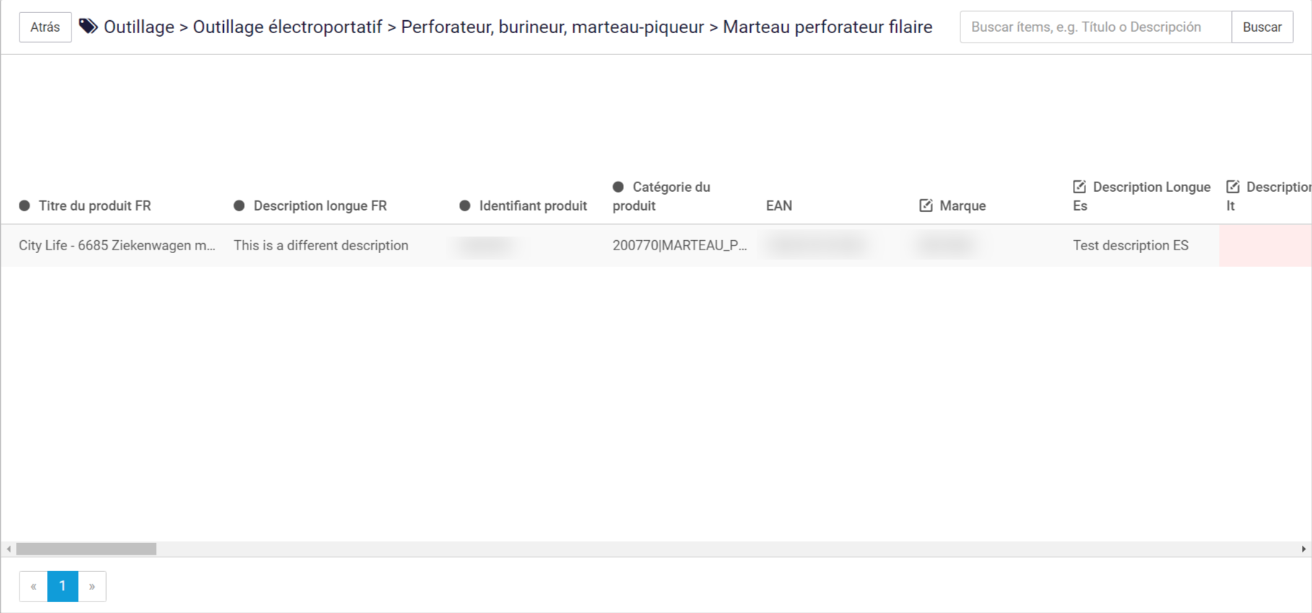Viewport: 1312px width, 613px height.
Task: Click the edit icon next to Marque
Action: 926,206
